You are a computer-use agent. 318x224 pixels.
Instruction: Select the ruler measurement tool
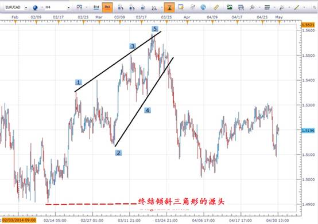[x=216, y=7]
